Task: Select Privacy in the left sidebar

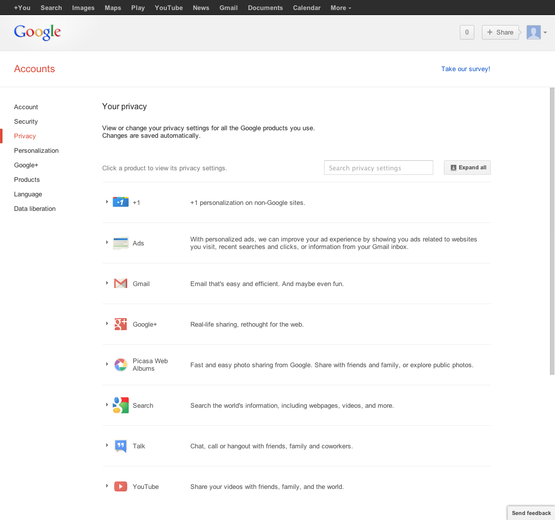Action: [x=25, y=136]
